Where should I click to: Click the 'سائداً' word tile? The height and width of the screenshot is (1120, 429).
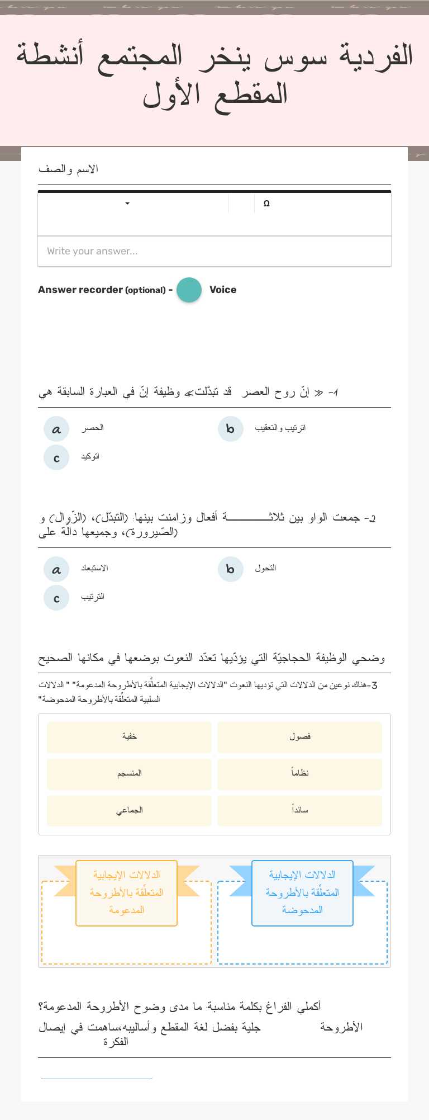[299, 811]
